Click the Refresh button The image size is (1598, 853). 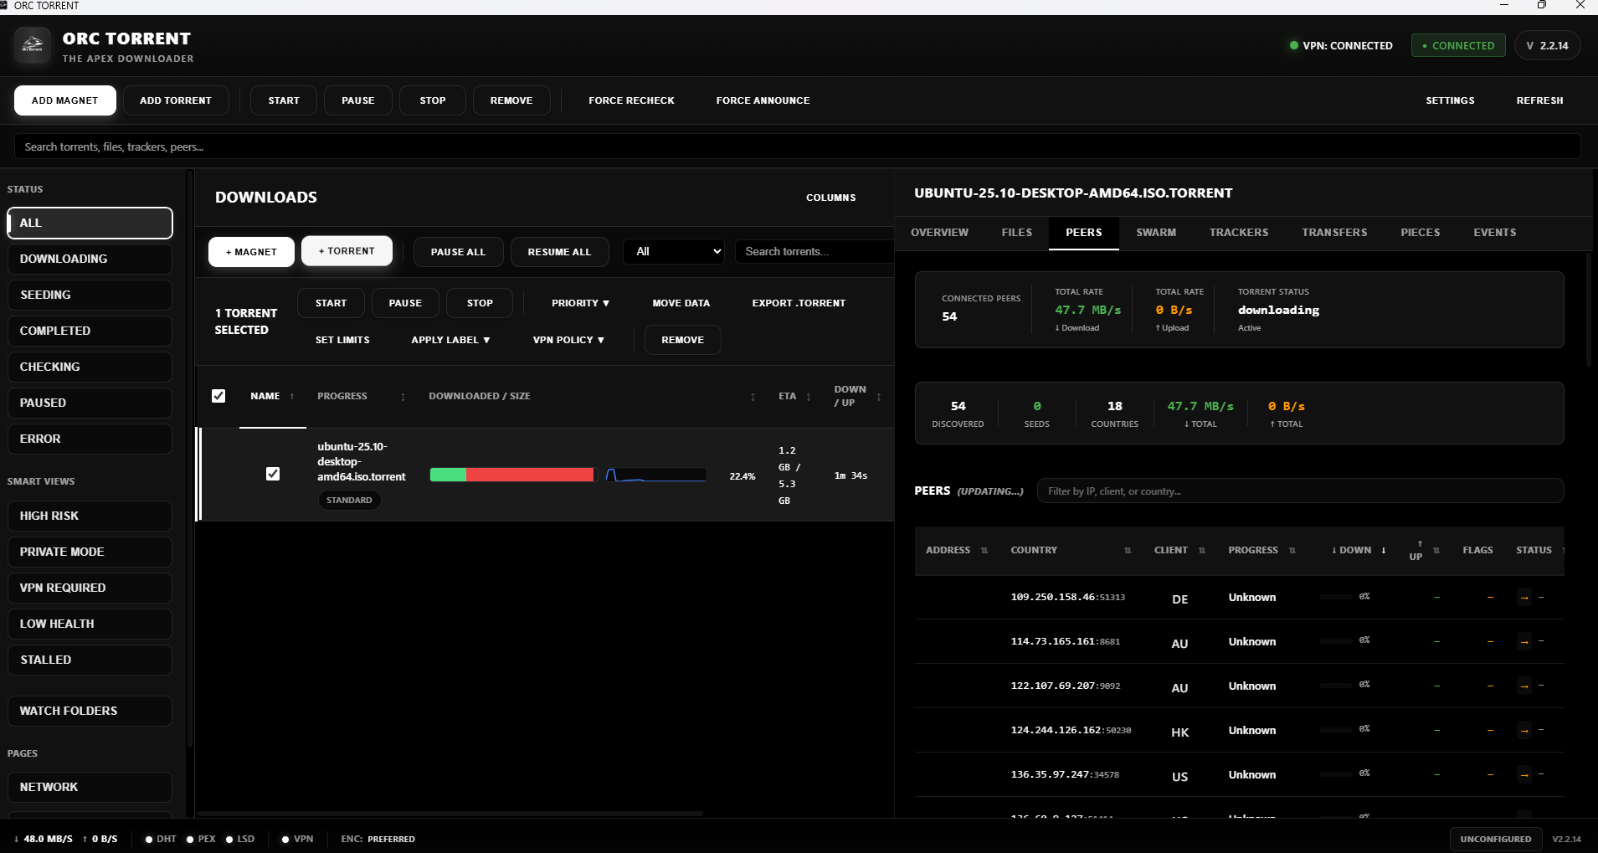(1539, 100)
